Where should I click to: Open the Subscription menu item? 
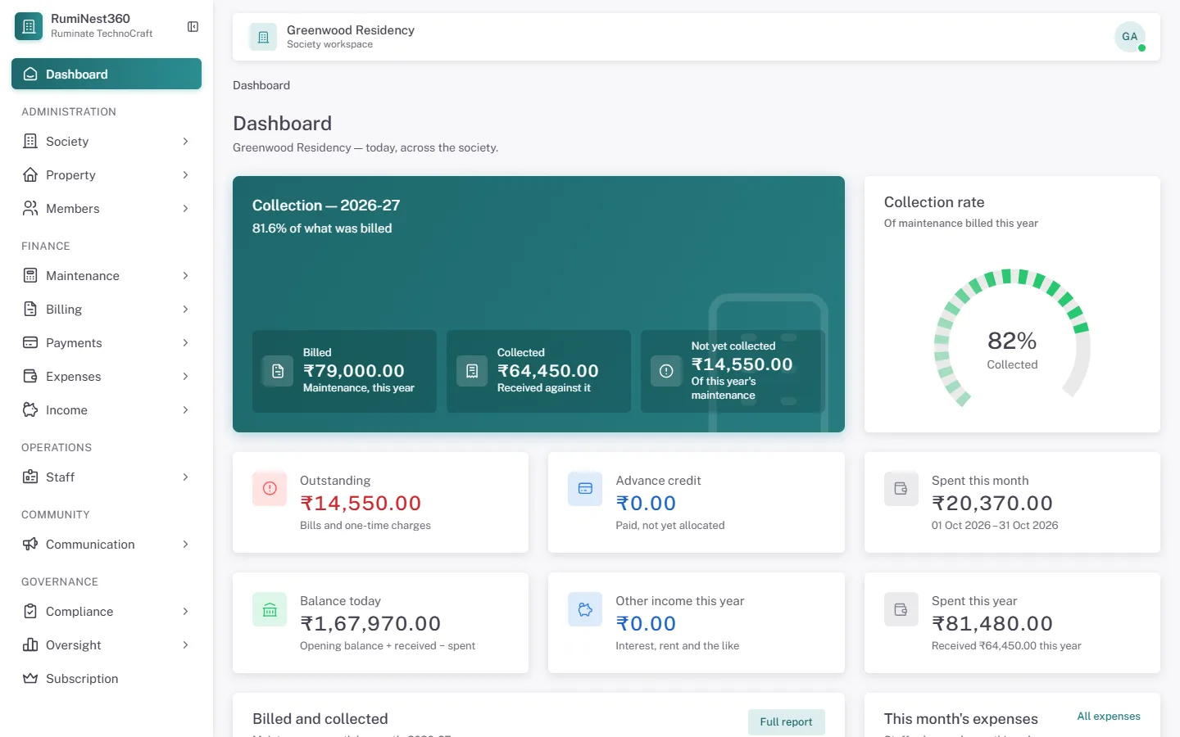tap(107, 678)
